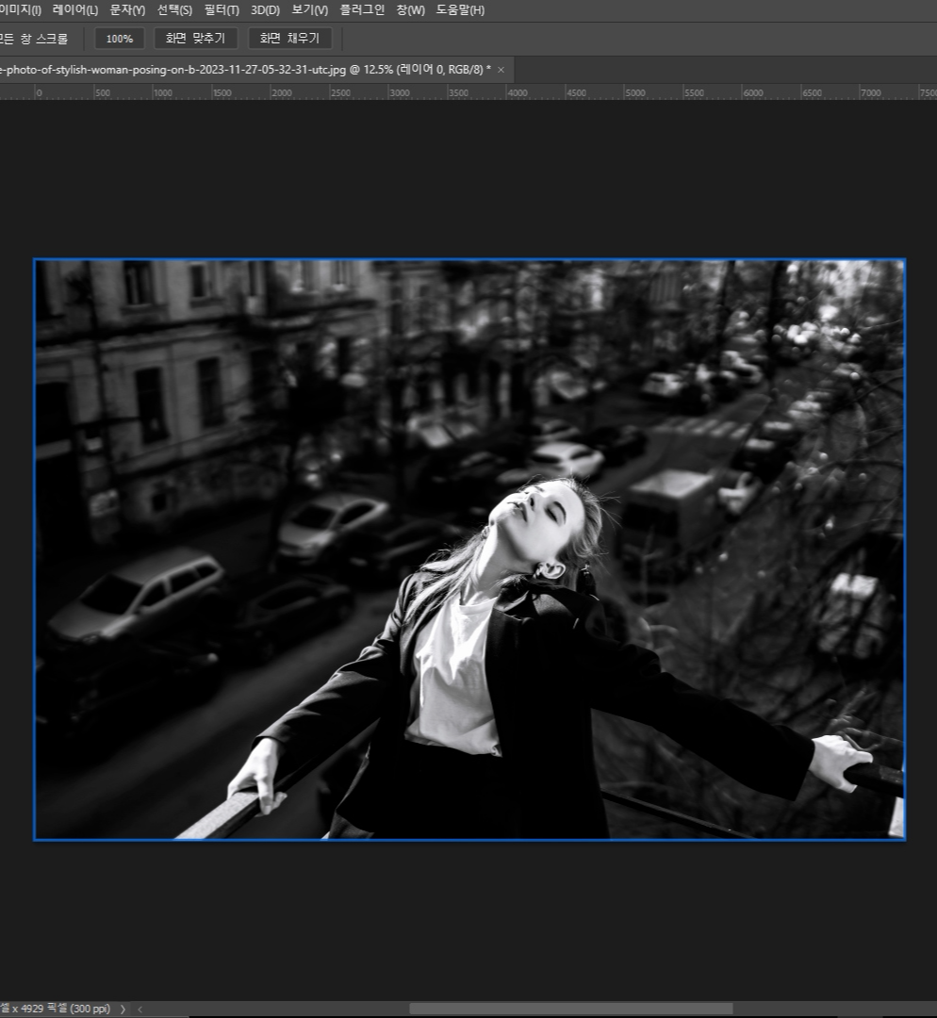Open the 필터(T) menu
Viewport: 937px width, 1018px height.
(x=222, y=9)
